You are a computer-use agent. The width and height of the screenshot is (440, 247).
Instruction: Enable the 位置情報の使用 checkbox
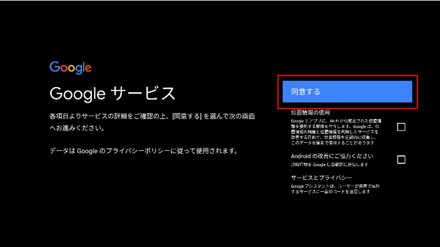coord(401,127)
